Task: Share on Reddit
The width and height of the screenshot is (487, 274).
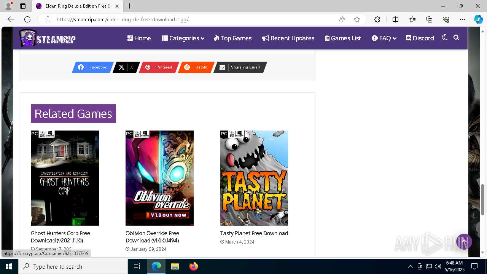Action: (x=196, y=67)
